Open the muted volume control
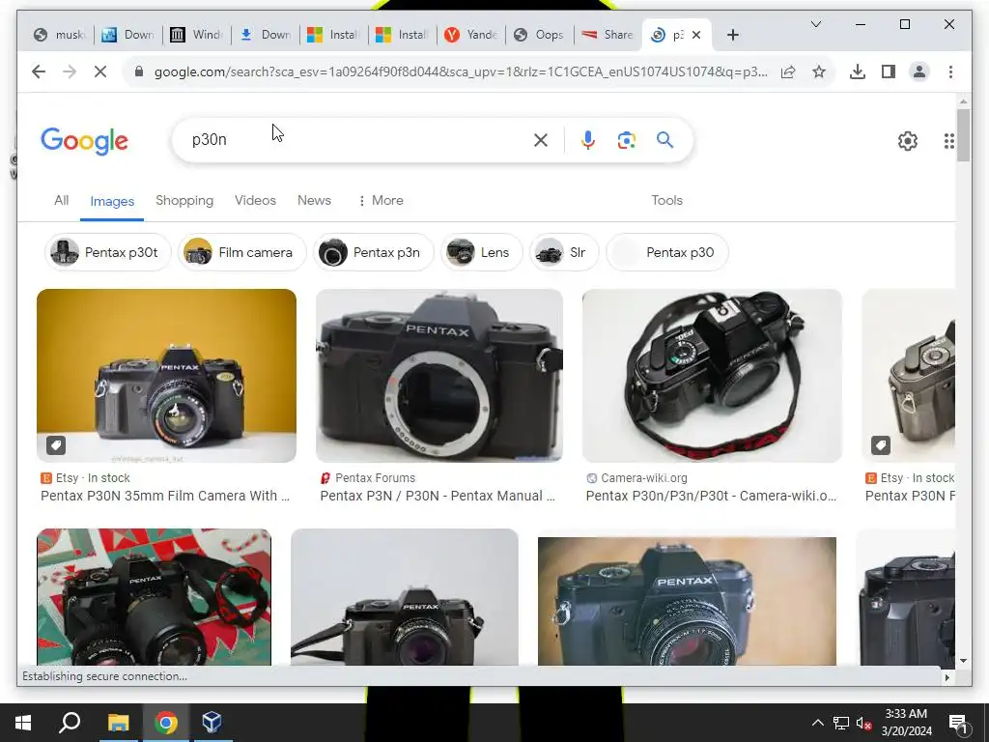This screenshot has width=989, height=742. tap(863, 723)
